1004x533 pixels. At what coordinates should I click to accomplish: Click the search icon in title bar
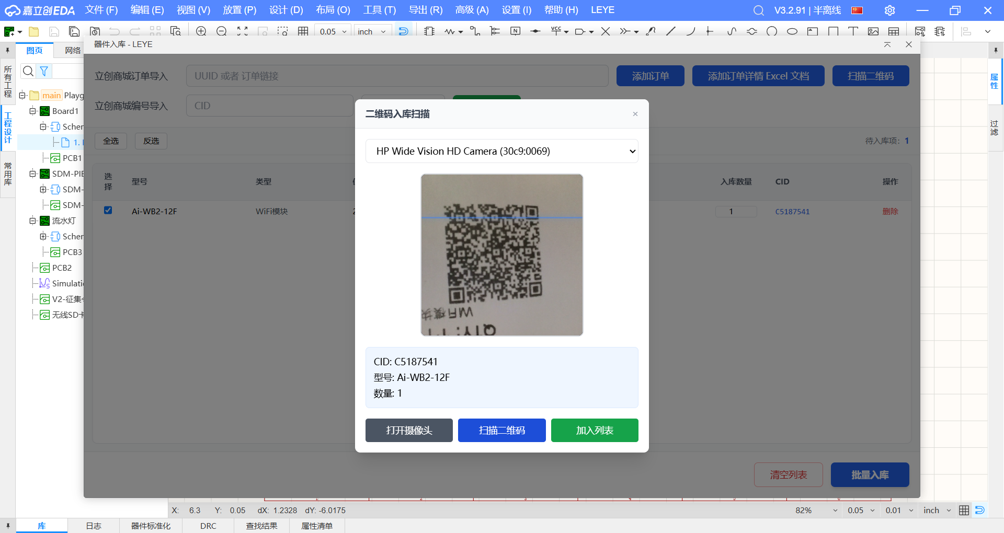coord(758,10)
